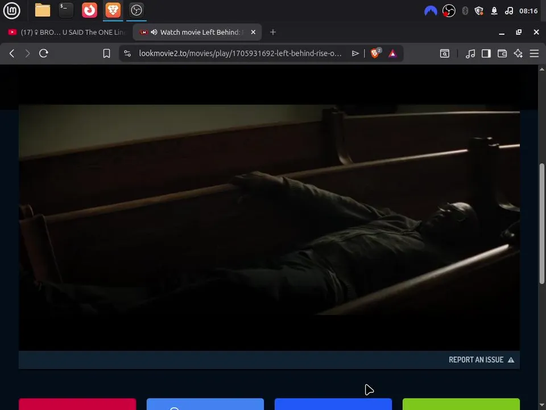The width and height of the screenshot is (546, 410).
Task: Reload the current page
Action: click(44, 54)
